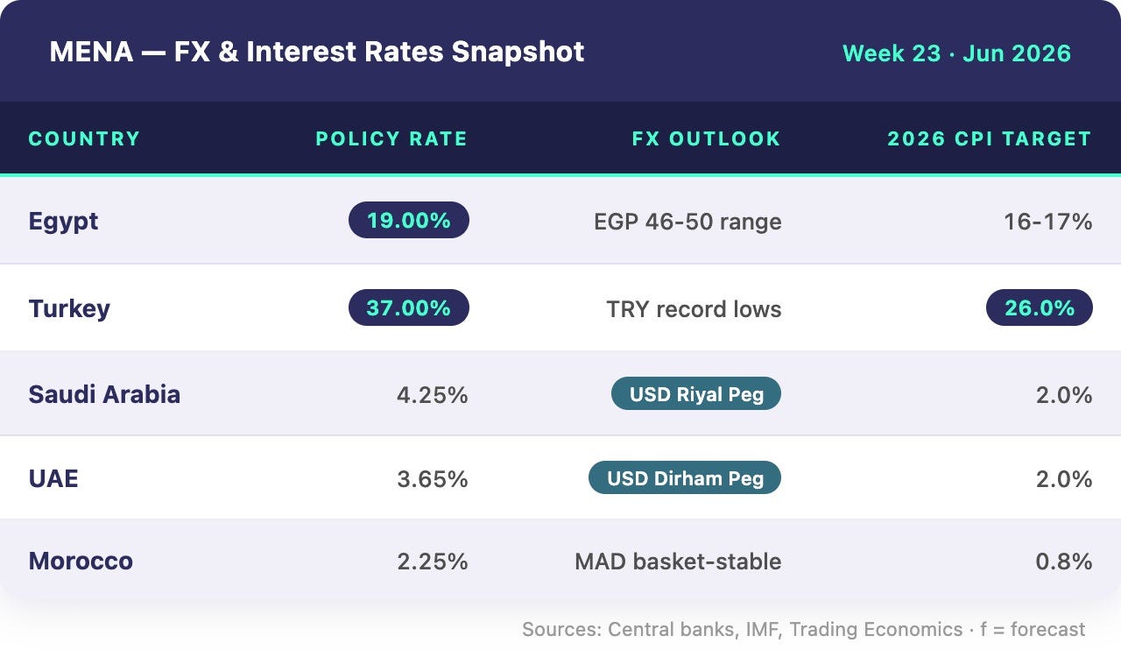The width and height of the screenshot is (1121, 657).
Task: Click the UAE country name
Action: (x=53, y=478)
